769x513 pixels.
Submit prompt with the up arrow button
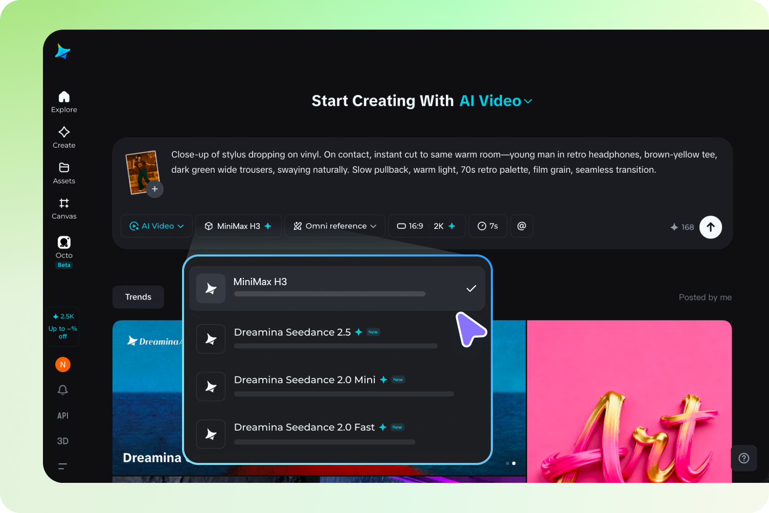pos(711,227)
